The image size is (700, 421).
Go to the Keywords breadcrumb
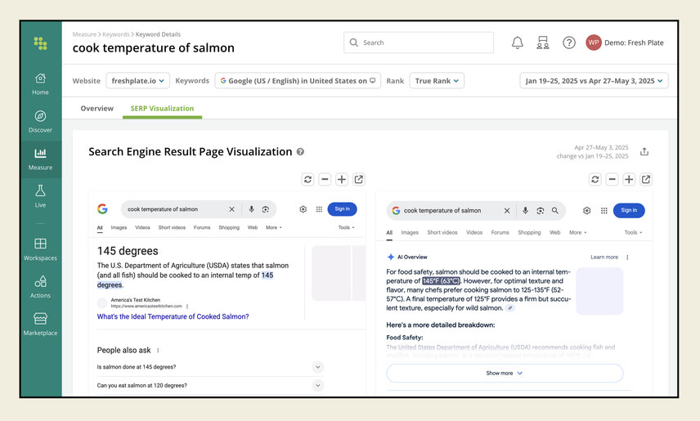[x=115, y=34]
